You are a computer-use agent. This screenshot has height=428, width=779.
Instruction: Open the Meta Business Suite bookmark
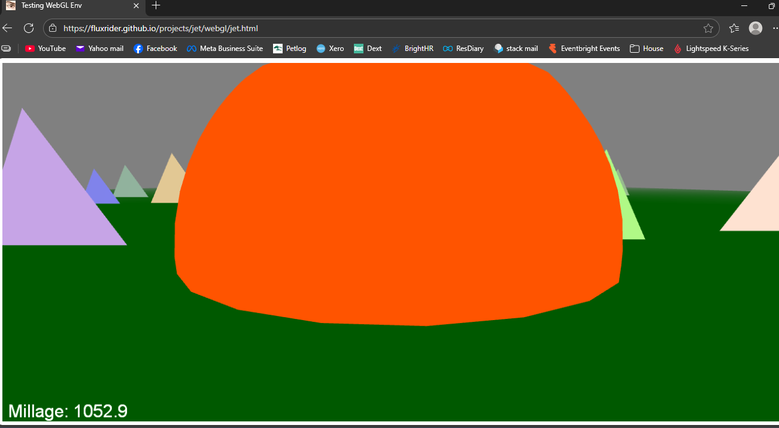point(225,49)
